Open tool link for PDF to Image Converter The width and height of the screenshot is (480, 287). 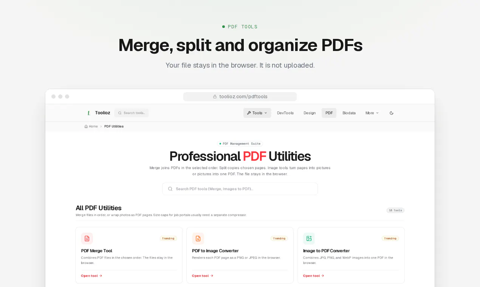click(203, 276)
